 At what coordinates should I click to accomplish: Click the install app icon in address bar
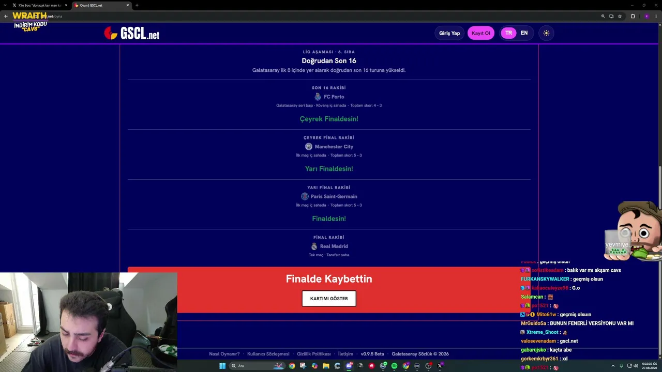(x=611, y=16)
